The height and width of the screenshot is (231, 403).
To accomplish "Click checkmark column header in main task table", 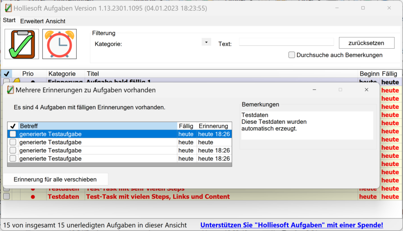I will [6, 74].
